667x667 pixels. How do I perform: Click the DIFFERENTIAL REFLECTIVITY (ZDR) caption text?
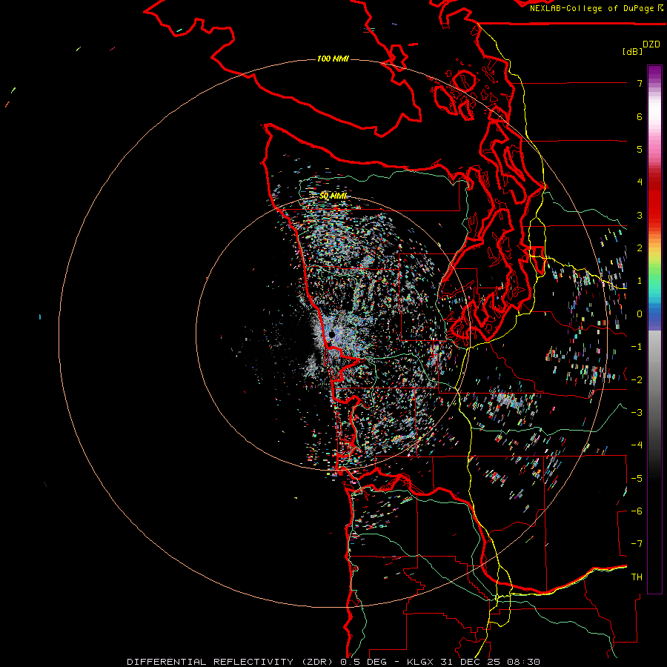(x=230, y=662)
